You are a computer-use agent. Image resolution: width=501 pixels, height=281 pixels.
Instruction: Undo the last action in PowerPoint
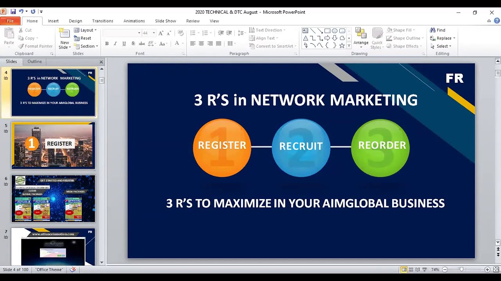pyautogui.click(x=21, y=12)
